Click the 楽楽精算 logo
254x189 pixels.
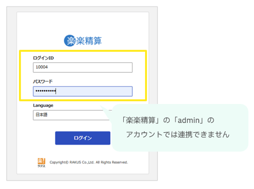click(83, 40)
